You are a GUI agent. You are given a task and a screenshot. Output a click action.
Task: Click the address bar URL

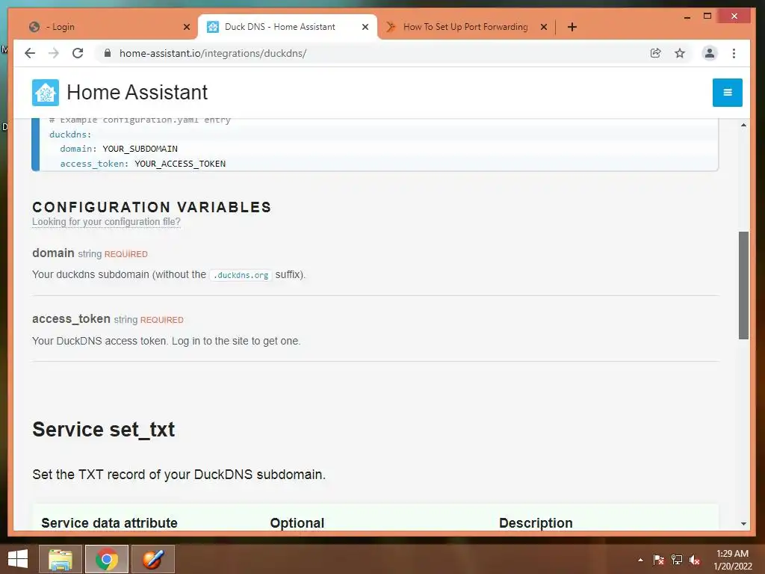213,53
